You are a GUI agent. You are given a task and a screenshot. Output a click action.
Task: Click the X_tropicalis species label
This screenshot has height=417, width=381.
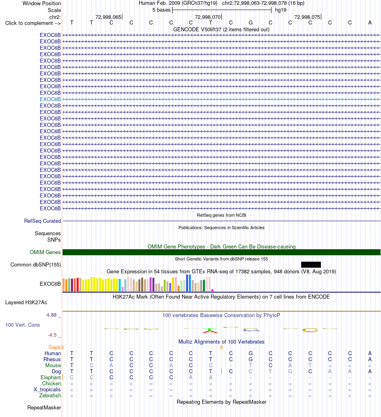[x=47, y=390]
